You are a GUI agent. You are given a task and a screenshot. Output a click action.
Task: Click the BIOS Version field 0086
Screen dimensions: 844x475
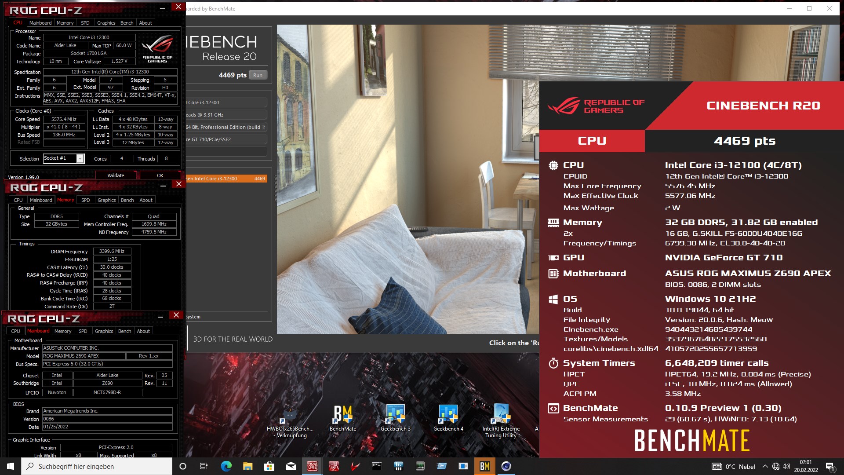pyautogui.click(x=107, y=419)
